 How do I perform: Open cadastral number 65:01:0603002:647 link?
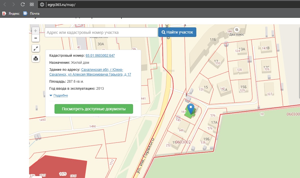click(100, 56)
